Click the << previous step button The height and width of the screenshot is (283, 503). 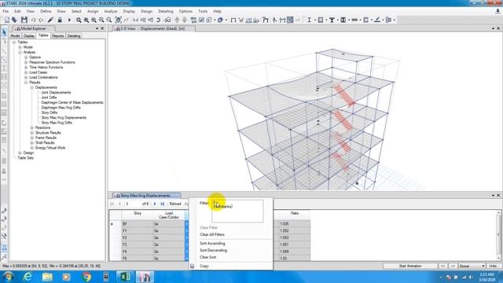442,266
